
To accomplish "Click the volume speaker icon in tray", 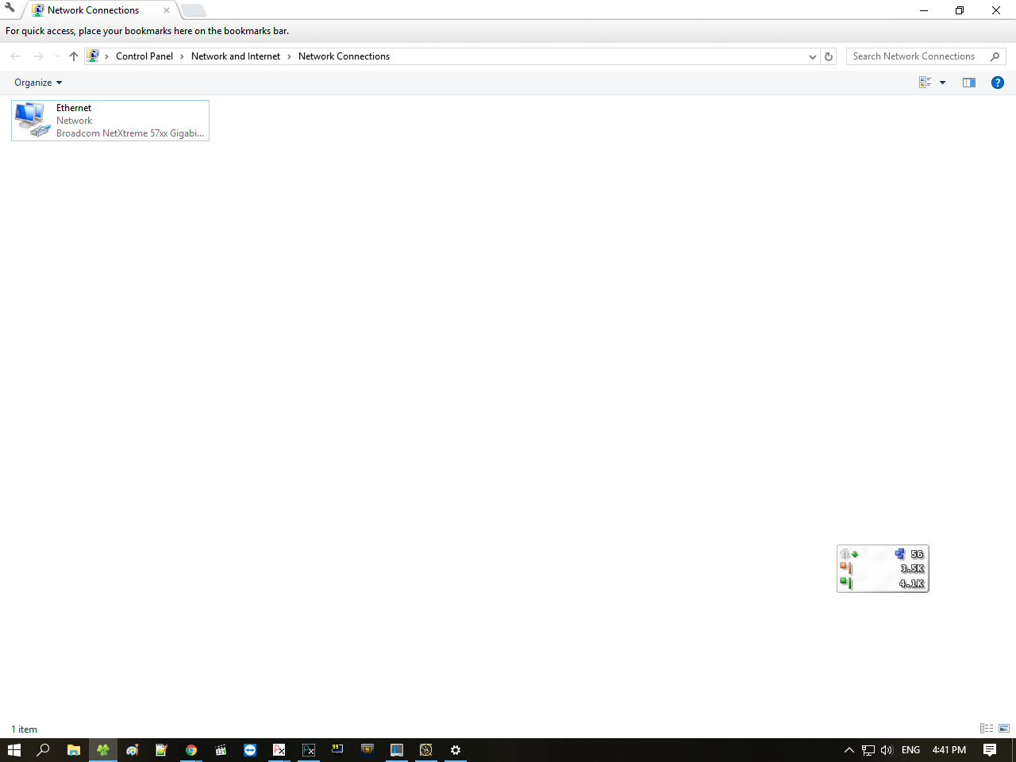I will (887, 750).
